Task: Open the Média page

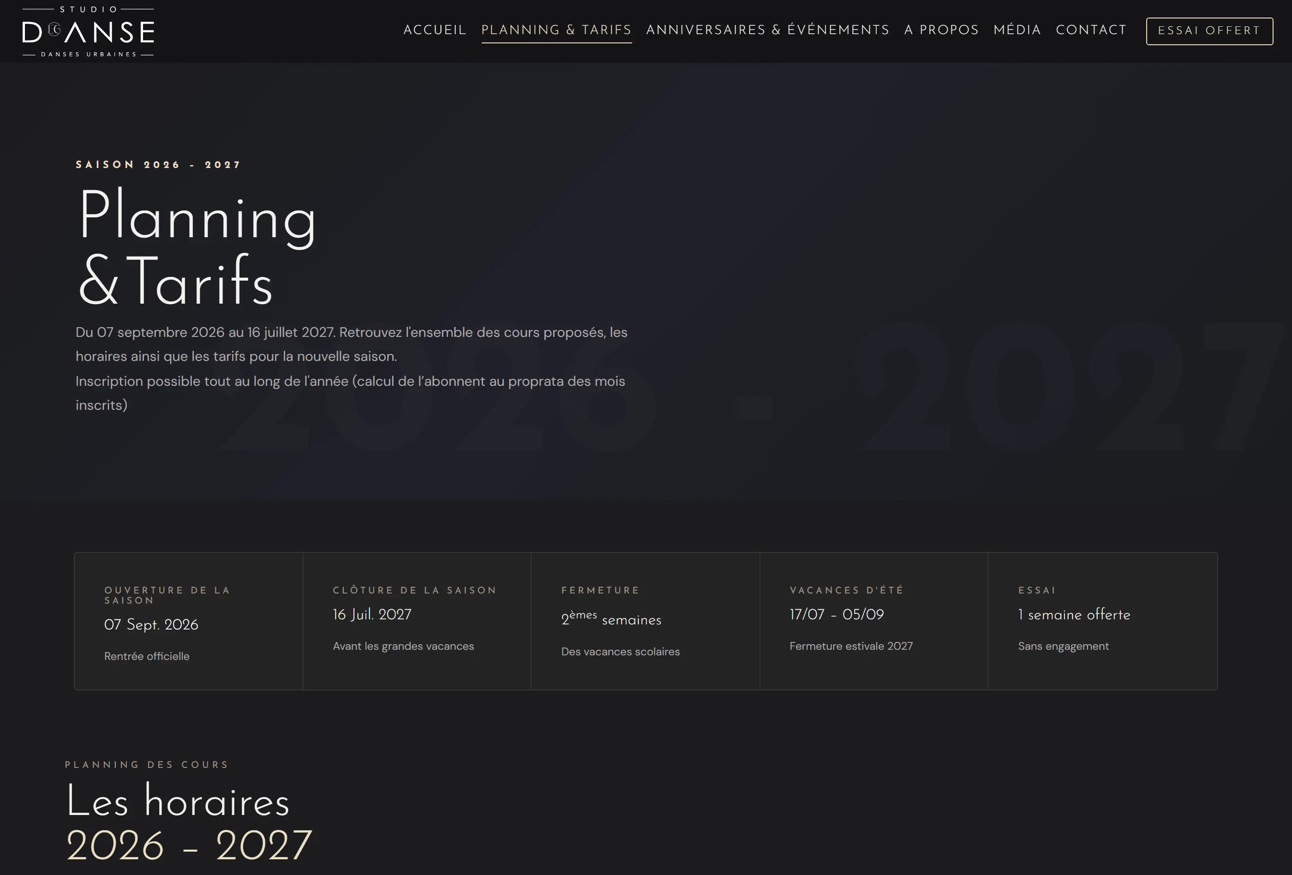Action: pyautogui.click(x=1017, y=30)
